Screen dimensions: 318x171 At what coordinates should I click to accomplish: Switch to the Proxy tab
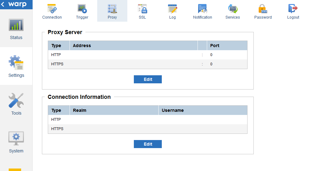[x=112, y=11]
